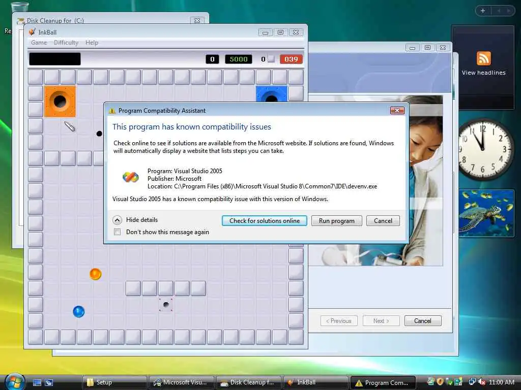The height and width of the screenshot is (390, 521).
Task: Click the Next button in the Setup wizard
Action: (x=381, y=321)
